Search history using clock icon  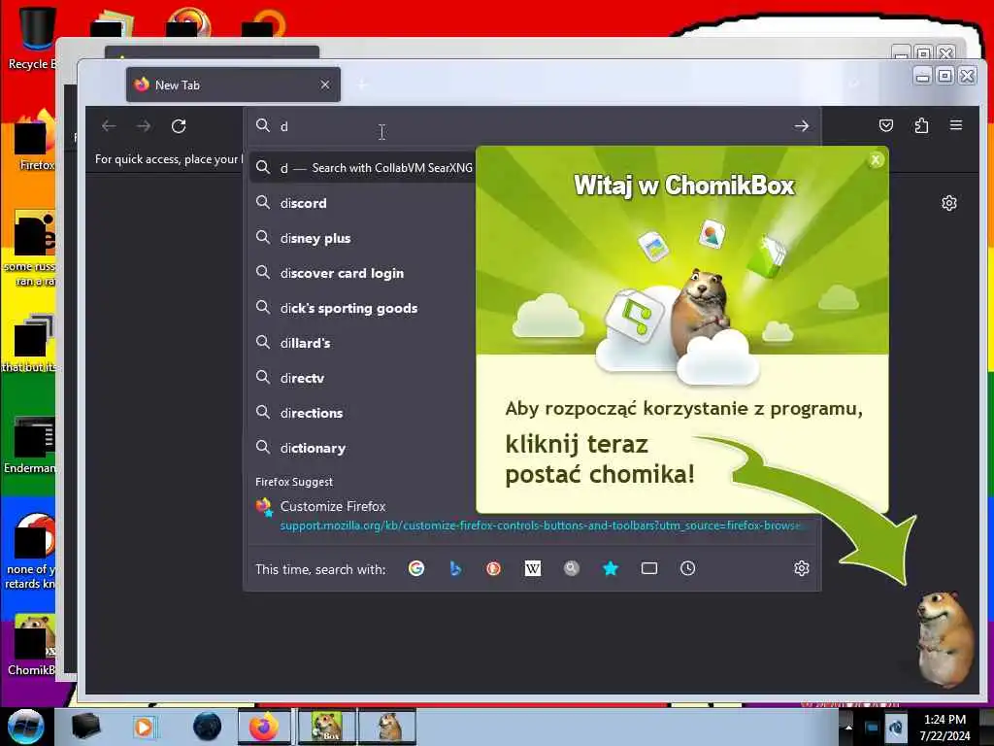(688, 568)
